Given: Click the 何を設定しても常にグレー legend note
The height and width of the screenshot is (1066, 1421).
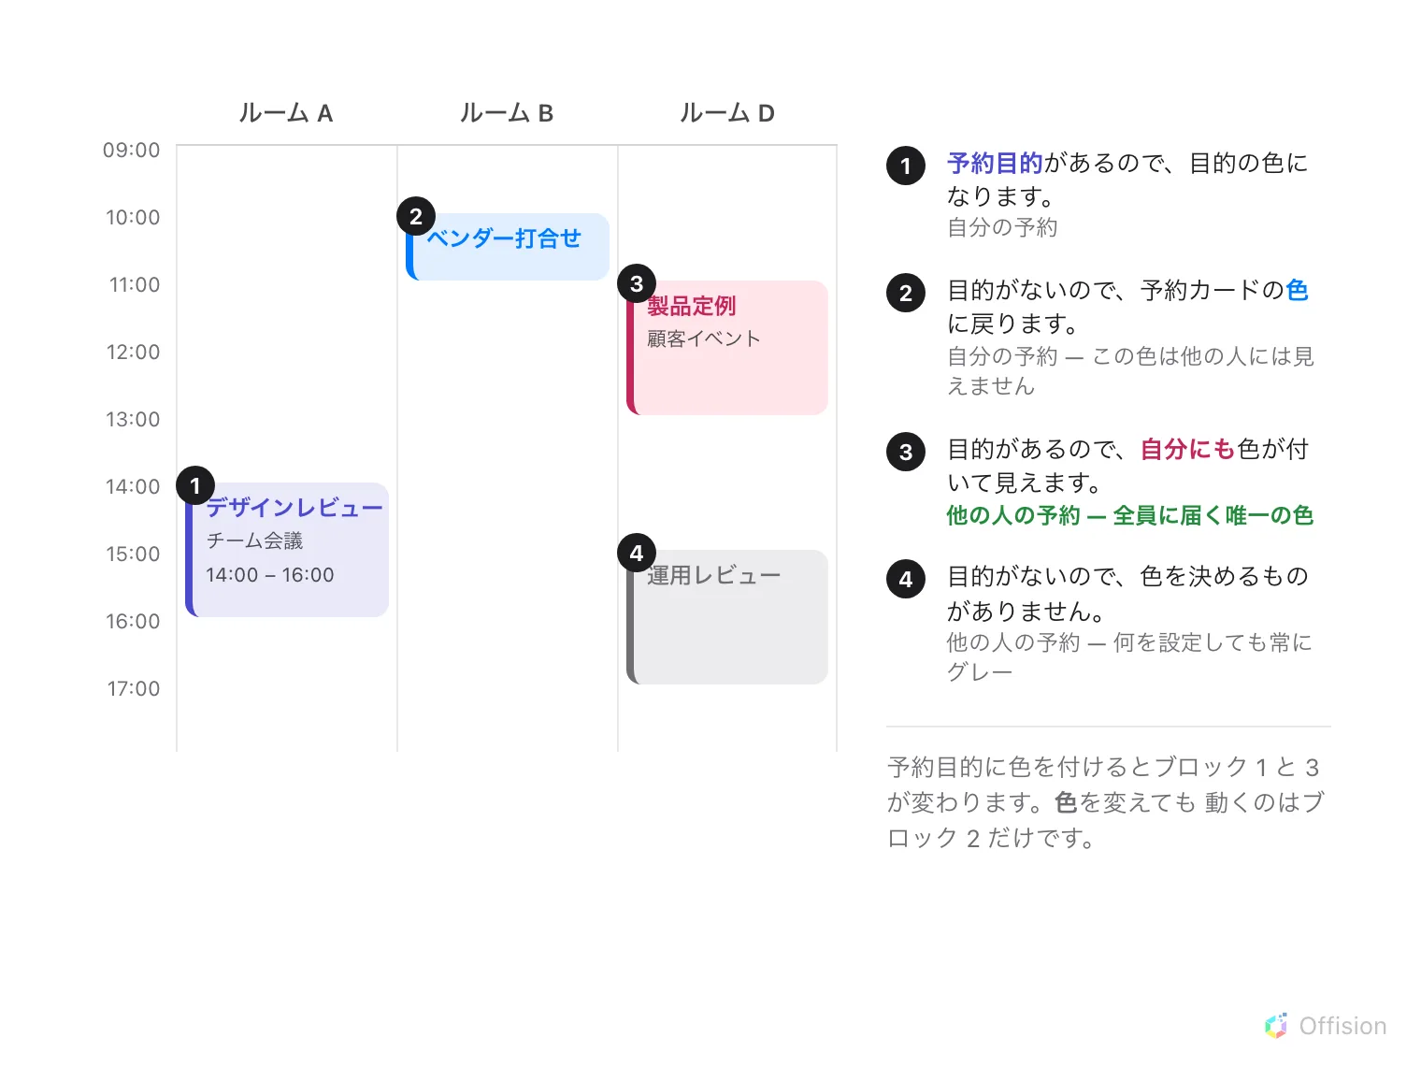Looking at the screenshot, I should click(1129, 657).
